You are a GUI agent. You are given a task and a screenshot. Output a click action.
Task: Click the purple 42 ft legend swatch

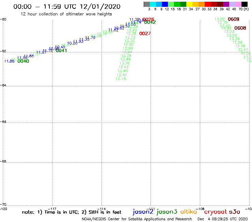pyautogui.click(x=226, y=4)
